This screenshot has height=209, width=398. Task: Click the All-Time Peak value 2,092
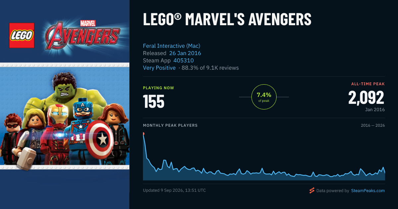pos(366,98)
